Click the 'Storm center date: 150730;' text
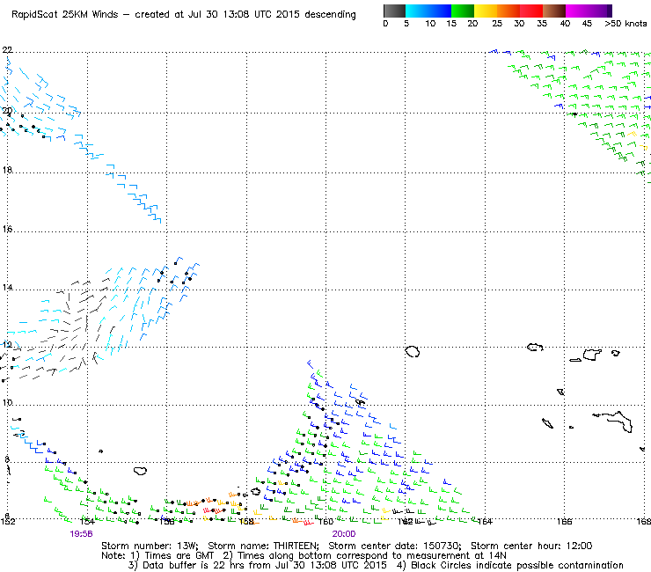Image resolution: width=651 pixels, height=572 pixels. [395, 546]
